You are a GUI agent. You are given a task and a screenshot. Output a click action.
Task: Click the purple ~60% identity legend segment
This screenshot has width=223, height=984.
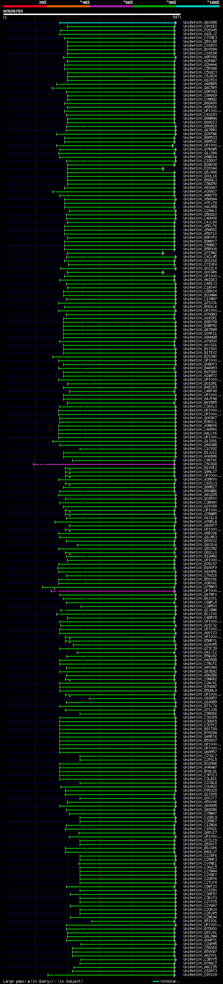pos(112,6)
